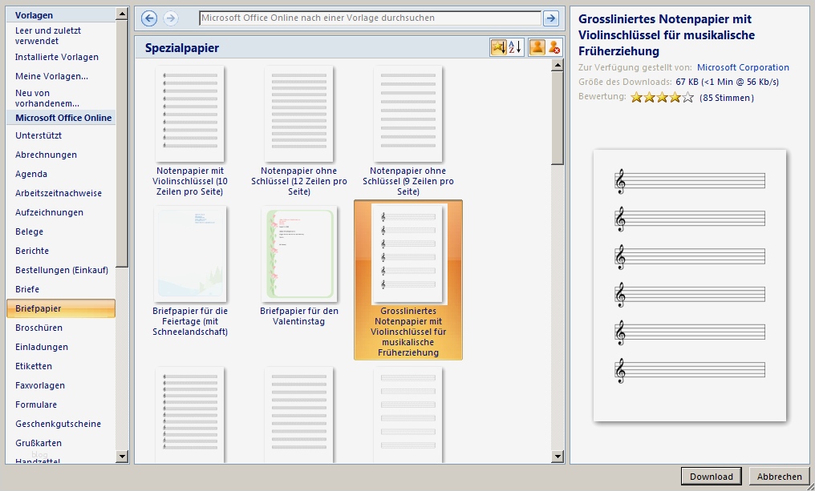Click the template gallery scrollbar down arrow

point(558,457)
